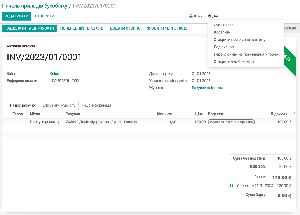Choose Видалити in the action menu
300x215 pixels.
(222, 33)
